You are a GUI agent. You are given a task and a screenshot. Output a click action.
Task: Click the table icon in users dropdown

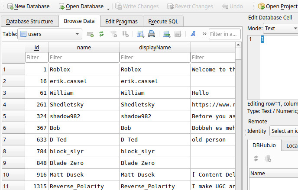23,34
